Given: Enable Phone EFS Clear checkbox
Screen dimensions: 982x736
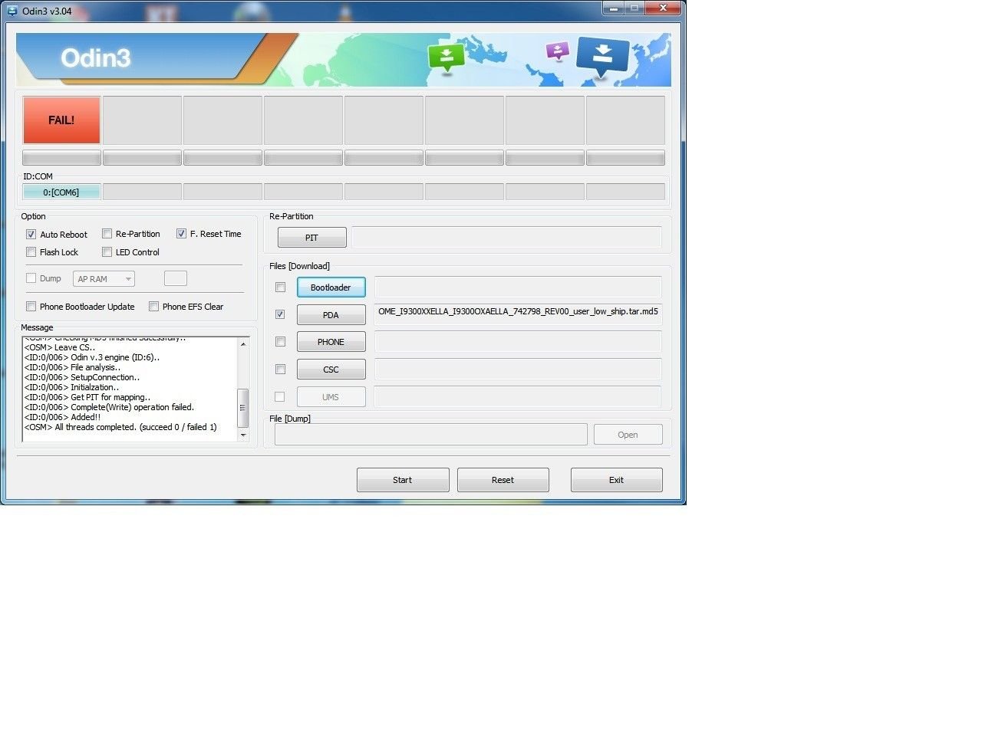Looking at the screenshot, I should [154, 307].
